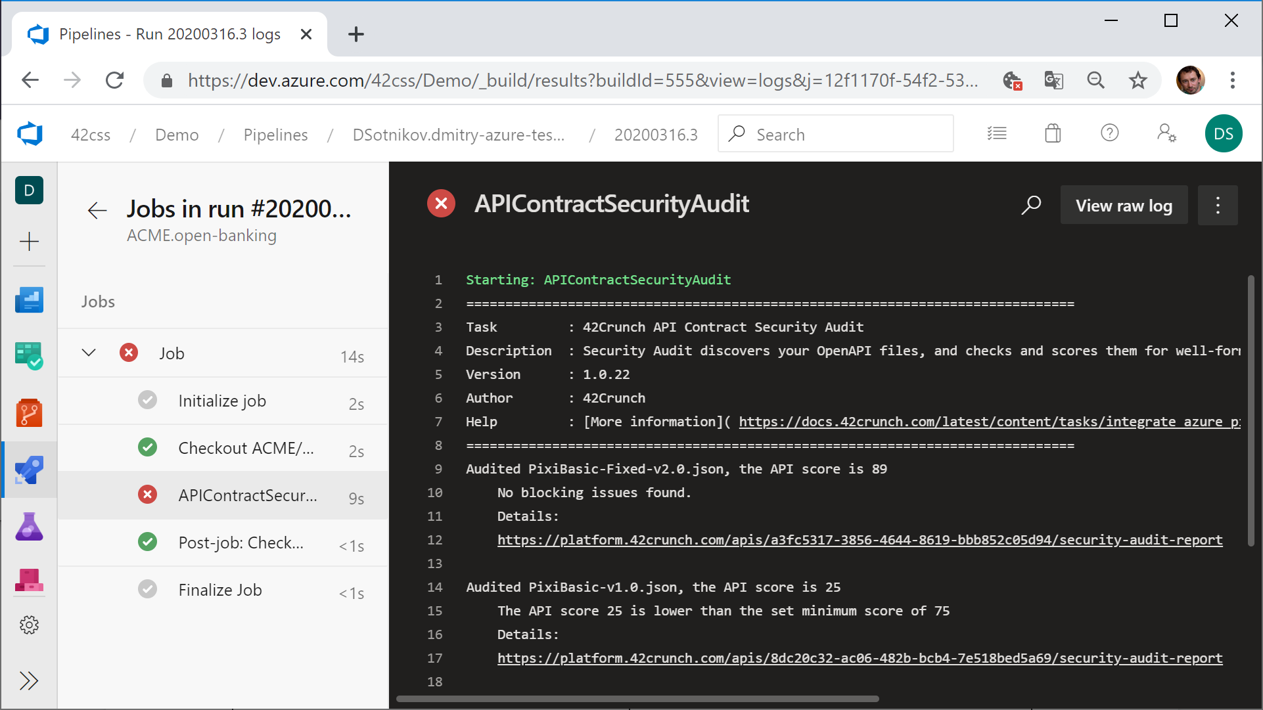Select the Post-job: Check... step
This screenshot has width=1263, height=710.
pos(223,543)
